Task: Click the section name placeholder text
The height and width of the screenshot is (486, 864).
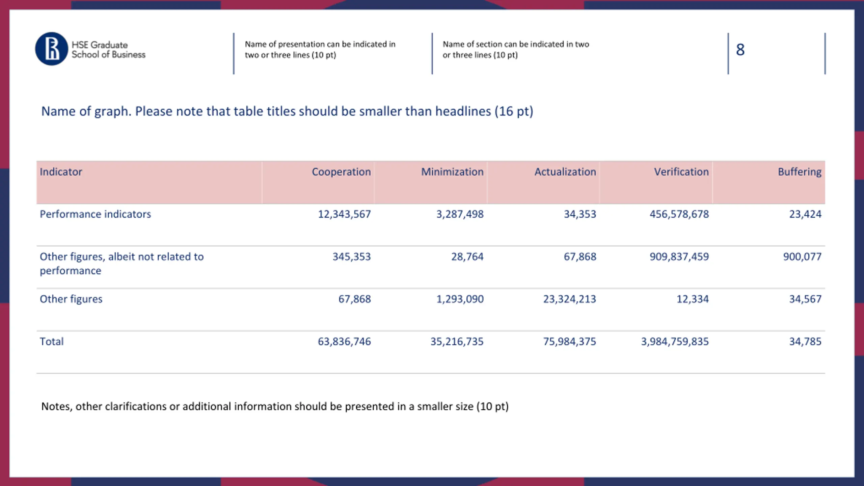Action: pyautogui.click(x=516, y=50)
